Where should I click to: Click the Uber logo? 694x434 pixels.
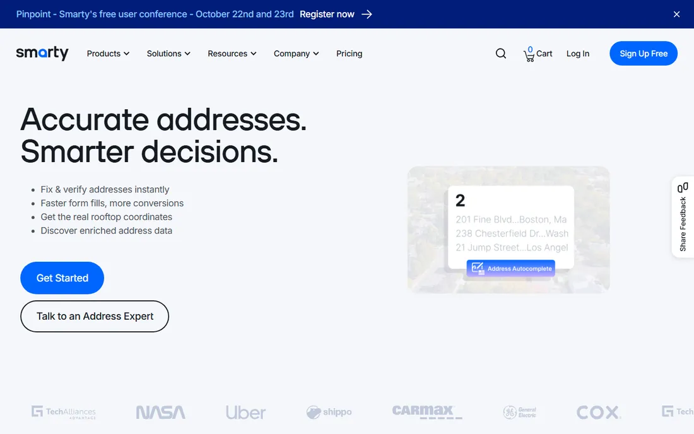tap(245, 413)
